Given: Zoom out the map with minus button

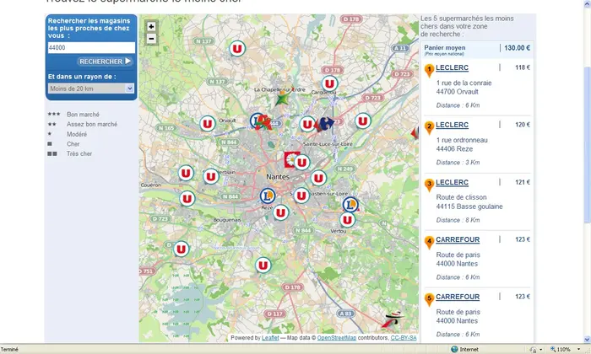Looking at the screenshot, I should [x=151, y=39].
